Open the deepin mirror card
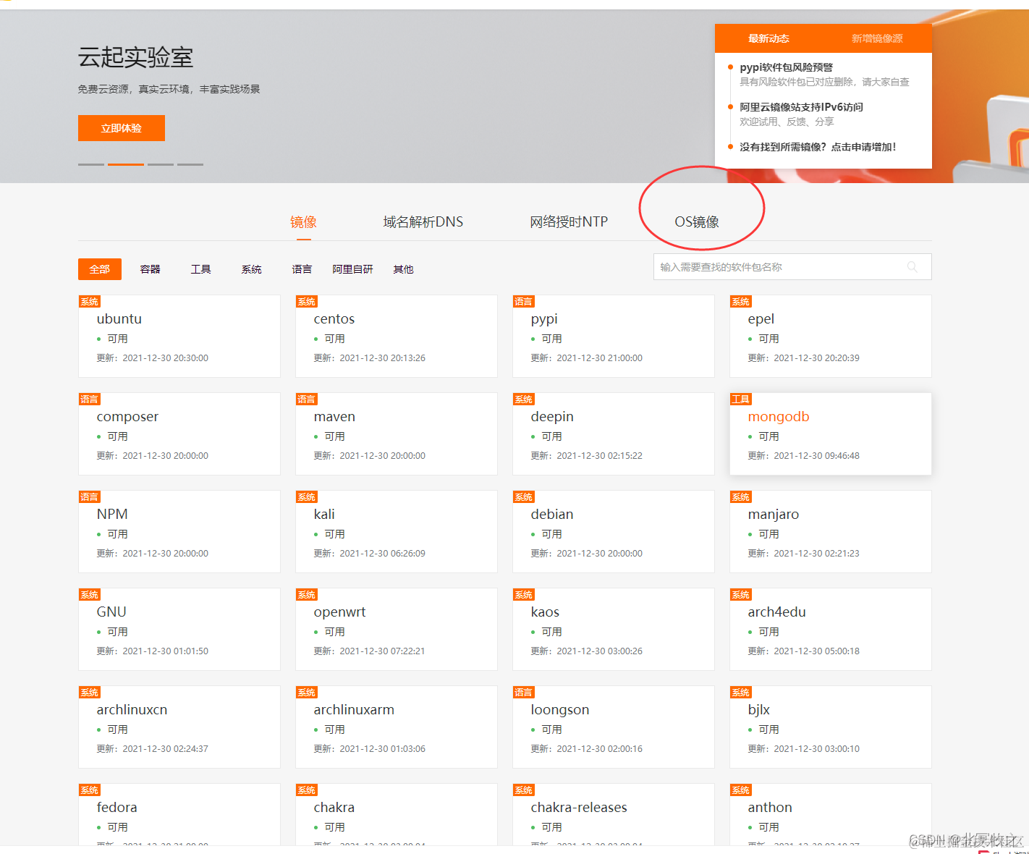 pos(614,434)
